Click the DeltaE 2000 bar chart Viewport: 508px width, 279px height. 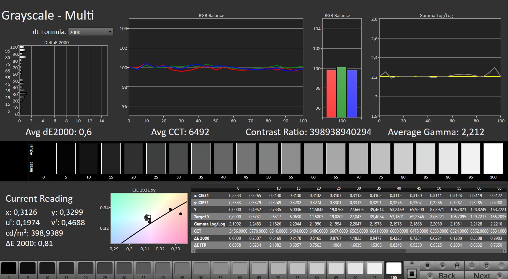pos(64,81)
